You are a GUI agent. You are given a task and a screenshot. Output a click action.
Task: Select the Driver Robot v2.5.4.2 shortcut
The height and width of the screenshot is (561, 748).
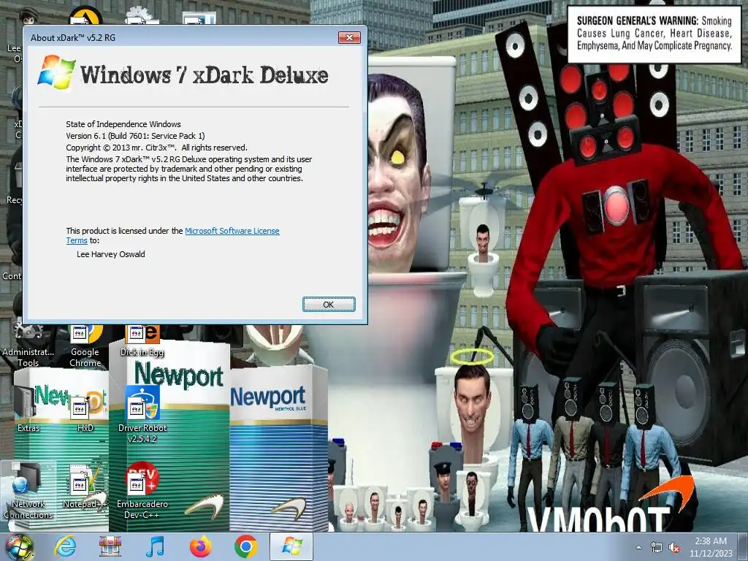(142, 415)
